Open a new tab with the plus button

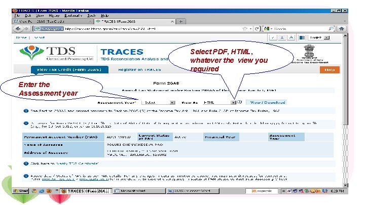point(180,21)
